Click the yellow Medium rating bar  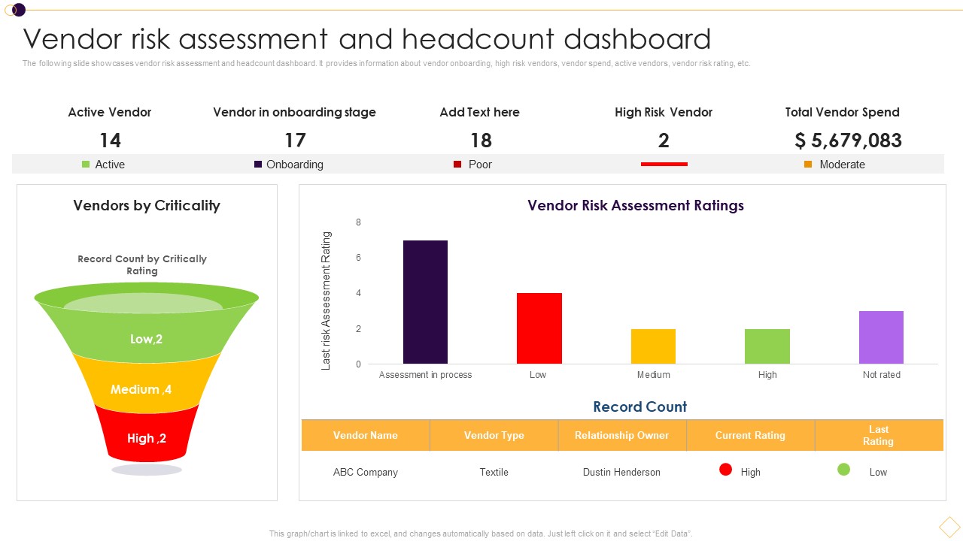653,346
